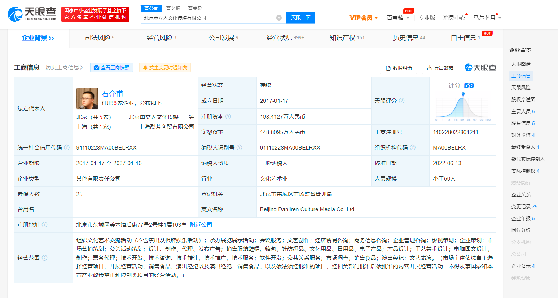
Task: Click the 工商注册号 value 110228022861211
Action: (456, 132)
